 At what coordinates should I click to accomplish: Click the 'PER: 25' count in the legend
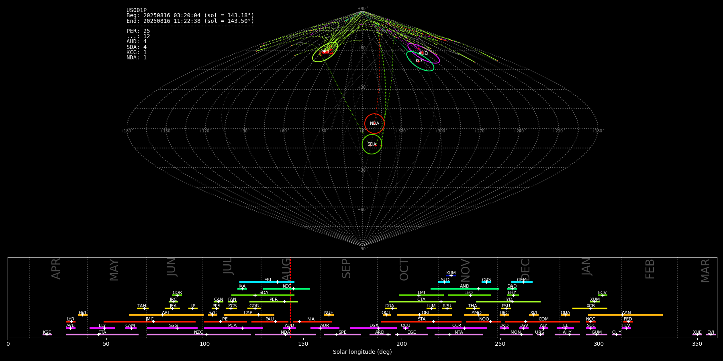(x=138, y=31)
